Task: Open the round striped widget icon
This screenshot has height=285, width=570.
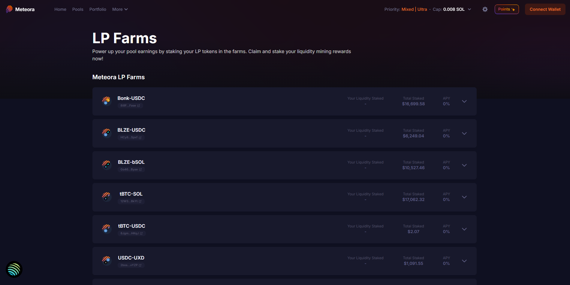Action: pyautogui.click(x=14, y=269)
